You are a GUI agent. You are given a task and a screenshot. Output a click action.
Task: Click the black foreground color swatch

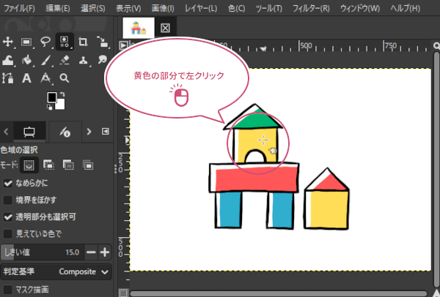tap(51, 97)
